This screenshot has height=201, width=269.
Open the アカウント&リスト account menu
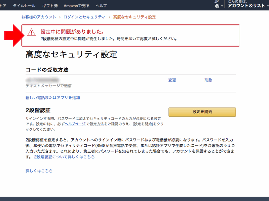pyautogui.click(x=246, y=6)
